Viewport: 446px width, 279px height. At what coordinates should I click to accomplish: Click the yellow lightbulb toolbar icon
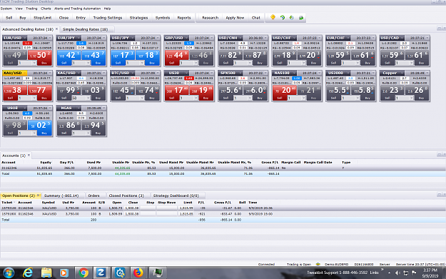[273, 17]
